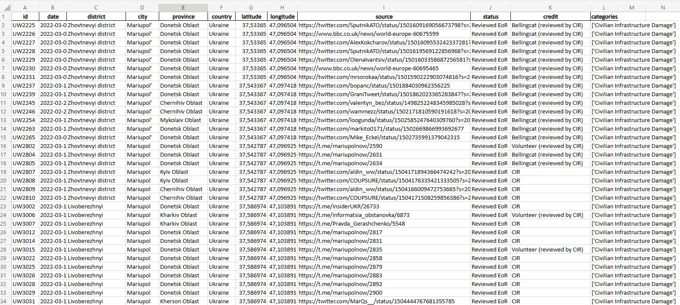This screenshot has width=680, height=305.
Task: Click 'Chernihiv Oblast' in the UW2245 row
Action: tap(183, 103)
